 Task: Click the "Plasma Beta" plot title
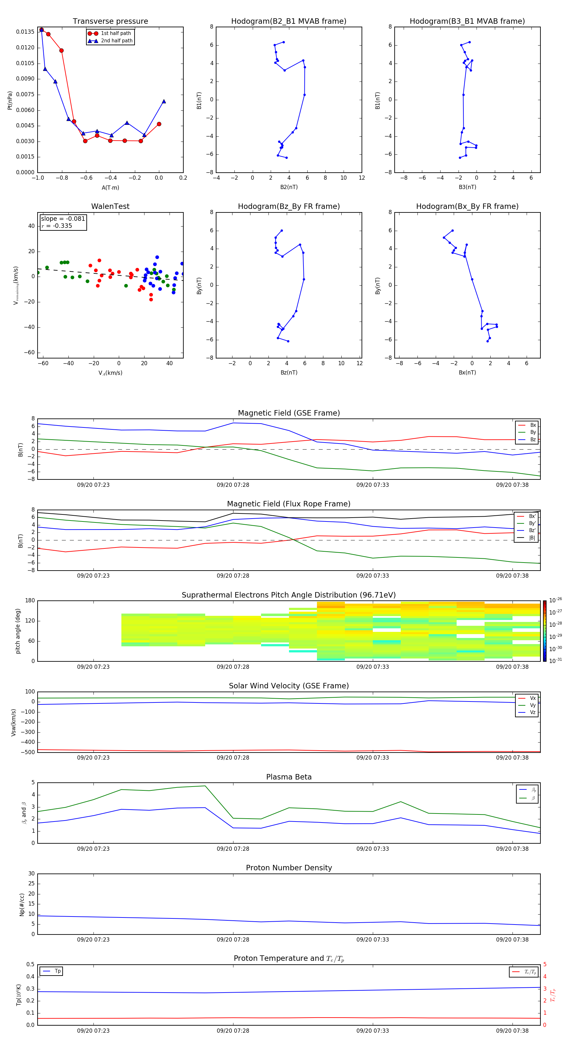pyautogui.click(x=289, y=777)
